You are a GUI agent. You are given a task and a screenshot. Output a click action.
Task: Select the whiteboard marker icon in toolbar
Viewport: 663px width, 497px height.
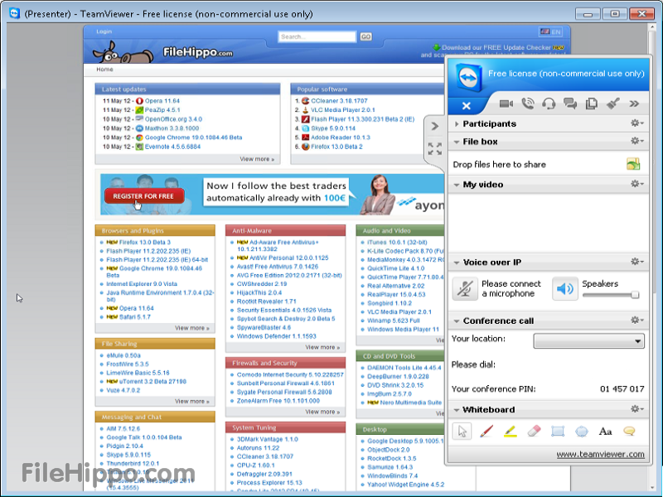point(613,104)
